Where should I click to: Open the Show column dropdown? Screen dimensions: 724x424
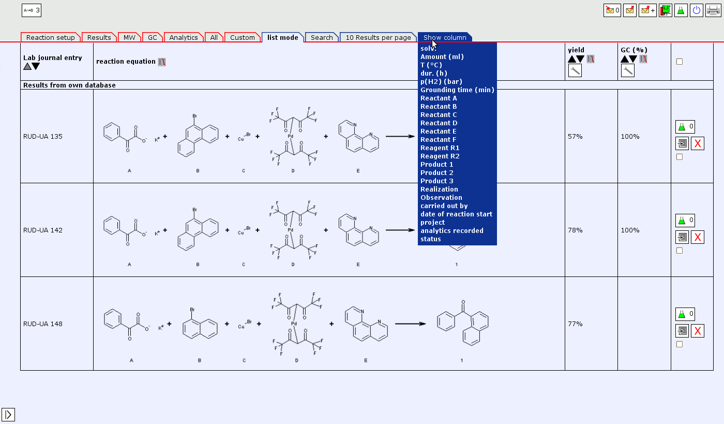[x=445, y=37]
